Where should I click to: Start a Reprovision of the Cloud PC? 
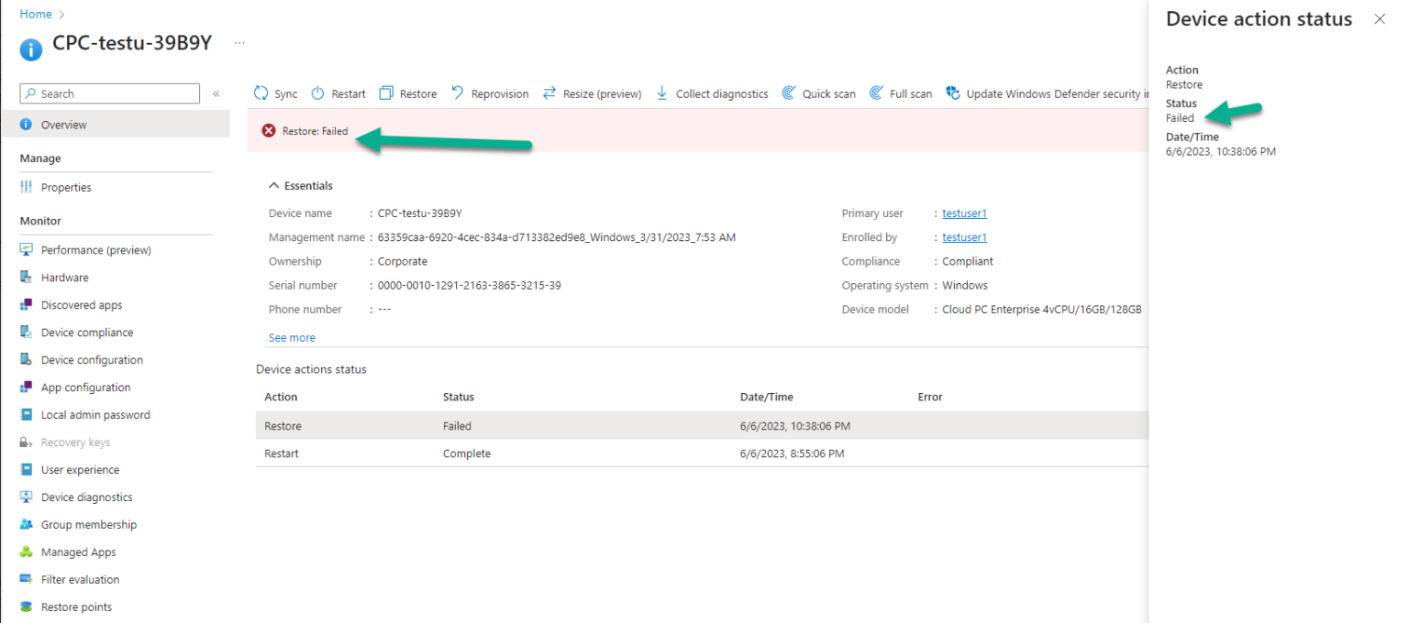(x=489, y=93)
